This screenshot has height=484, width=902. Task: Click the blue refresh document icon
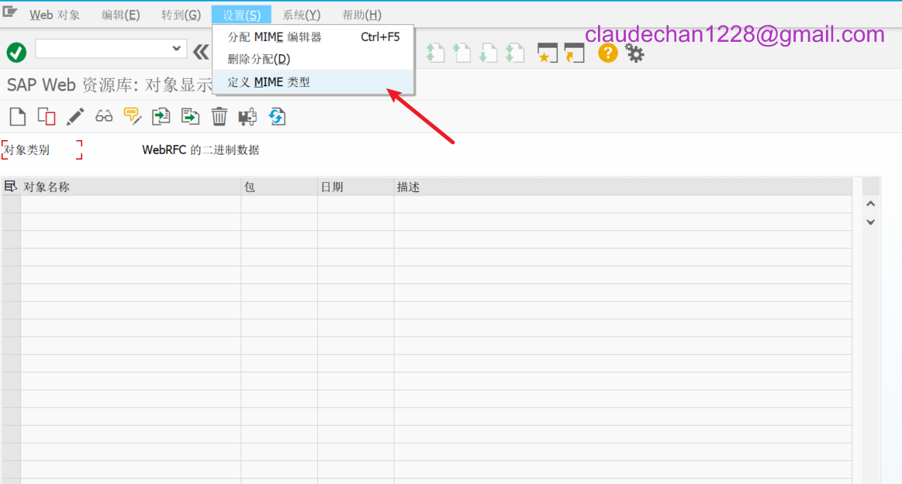(x=277, y=116)
